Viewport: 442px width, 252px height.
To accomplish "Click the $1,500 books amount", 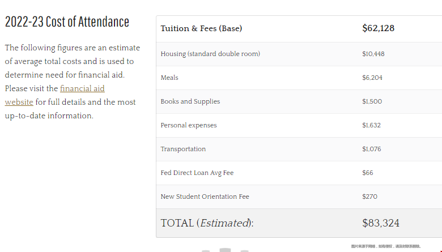I will [x=372, y=101].
